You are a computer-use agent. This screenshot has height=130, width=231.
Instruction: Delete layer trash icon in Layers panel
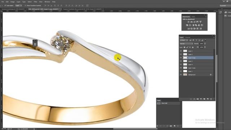[211, 99]
